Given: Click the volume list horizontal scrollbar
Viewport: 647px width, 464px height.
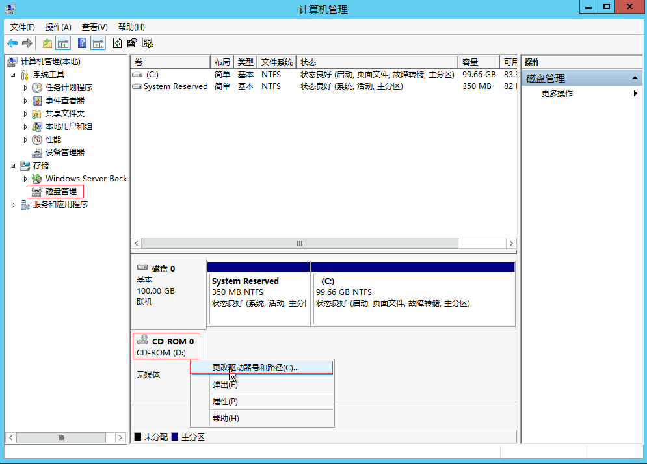Looking at the screenshot, I should click(300, 243).
